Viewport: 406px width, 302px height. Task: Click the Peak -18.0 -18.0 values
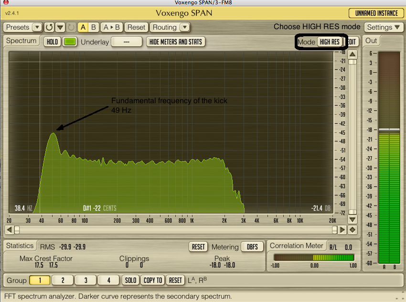tap(222, 265)
